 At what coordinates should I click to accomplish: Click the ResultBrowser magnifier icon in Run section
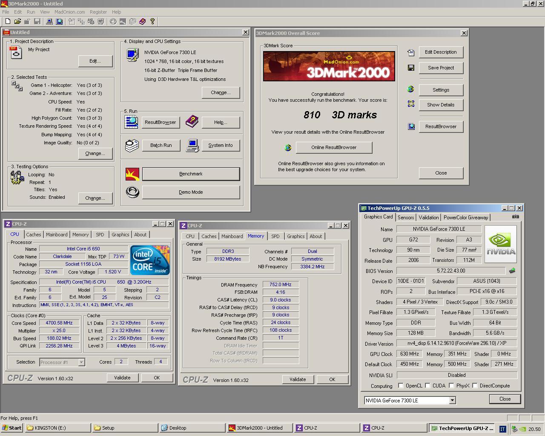(131, 122)
